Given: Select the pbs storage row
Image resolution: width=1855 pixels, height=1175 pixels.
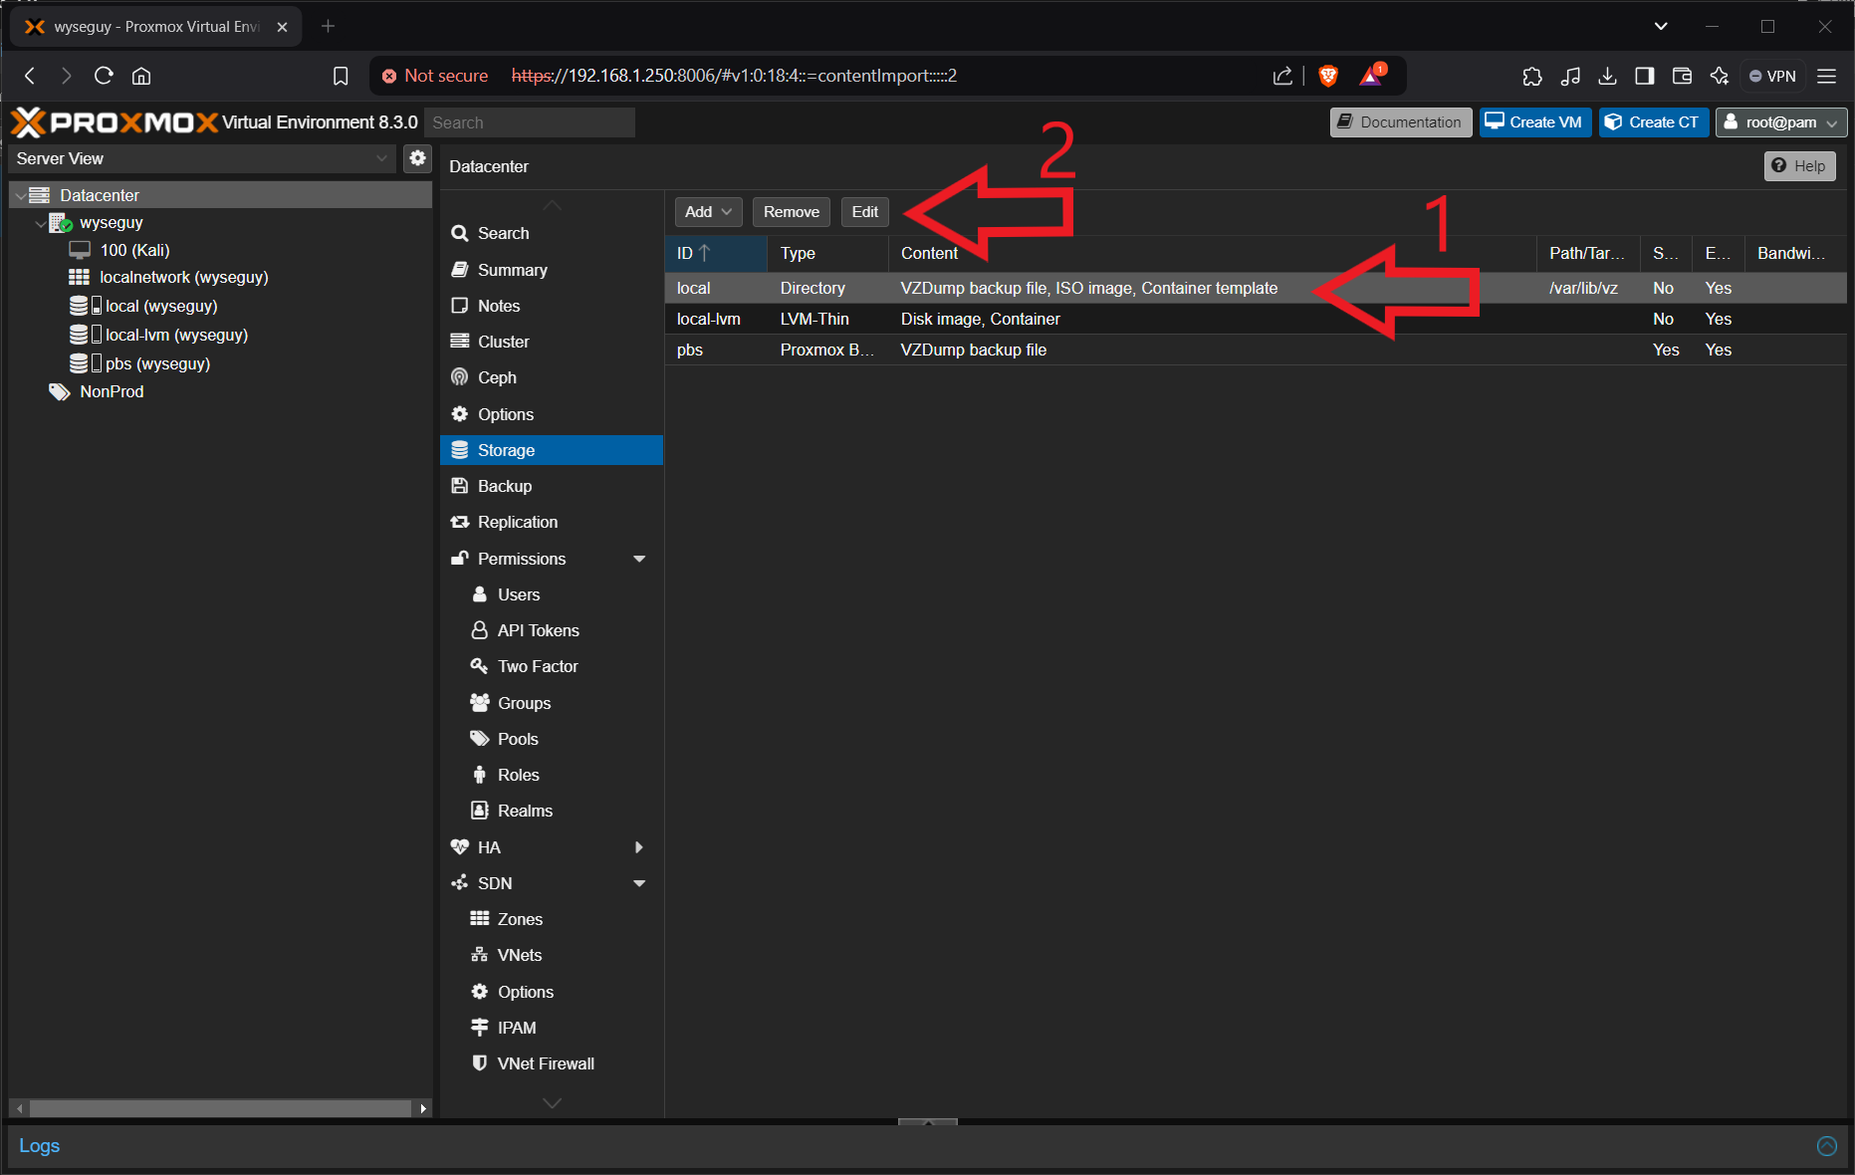Looking at the screenshot, I should point(1255,350).
